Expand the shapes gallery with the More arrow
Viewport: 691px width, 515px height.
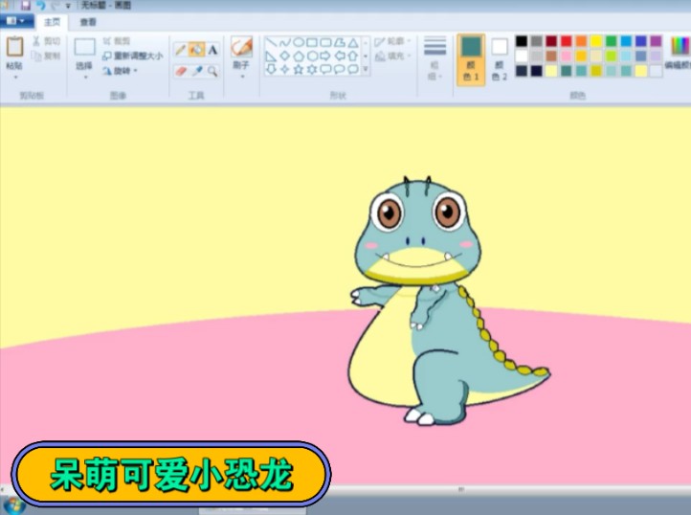point(366,70)
